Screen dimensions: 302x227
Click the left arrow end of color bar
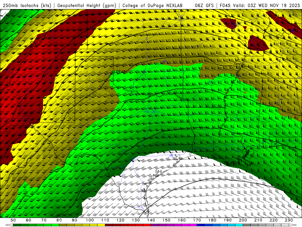click(x=11, y=225)
